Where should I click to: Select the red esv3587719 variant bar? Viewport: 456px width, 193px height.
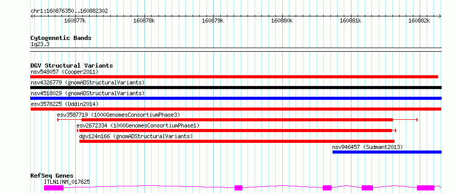(x=237, y=120)
